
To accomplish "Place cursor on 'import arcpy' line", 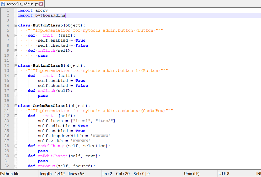I will 33,10.
